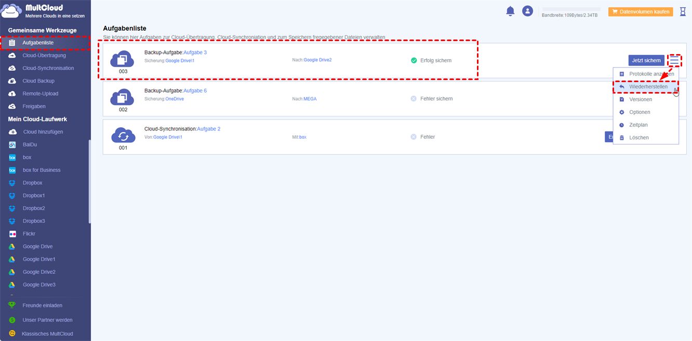Click the Freigaben sidebar icon
This screenshot has width=692, height=341.
12,107
